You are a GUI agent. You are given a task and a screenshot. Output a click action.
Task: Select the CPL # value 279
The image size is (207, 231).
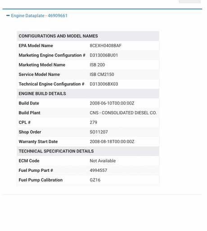click(94, 122)
